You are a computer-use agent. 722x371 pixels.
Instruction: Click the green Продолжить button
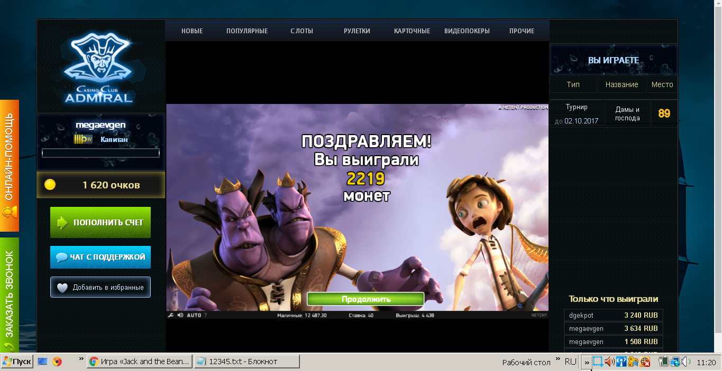click(x=365, y=299)
